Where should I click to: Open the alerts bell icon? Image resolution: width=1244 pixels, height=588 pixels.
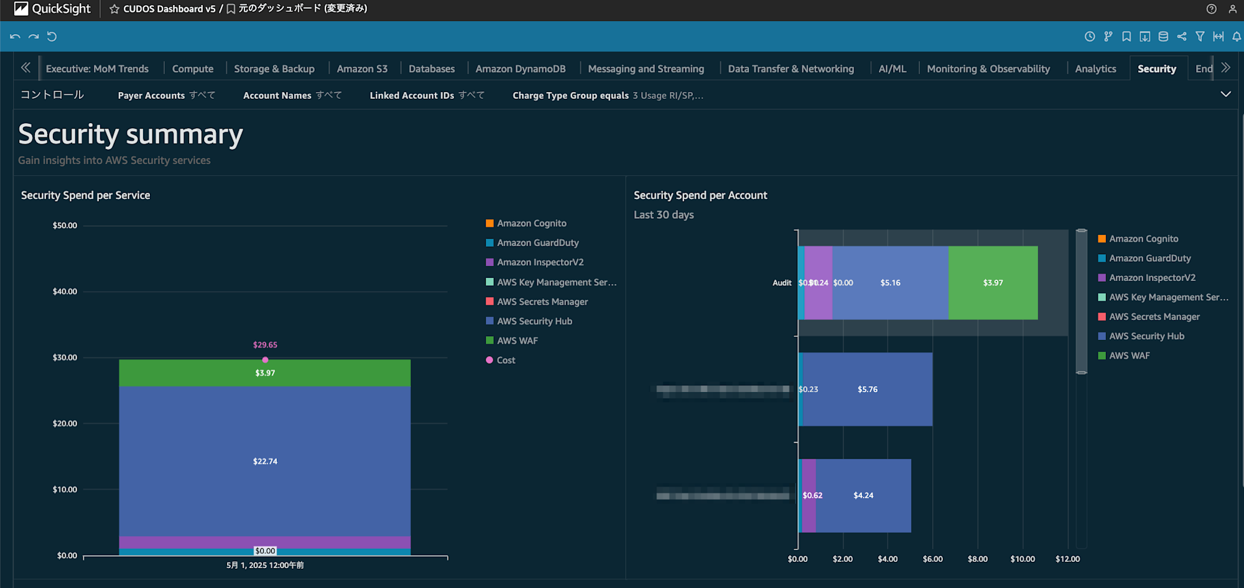point(1237,37)
